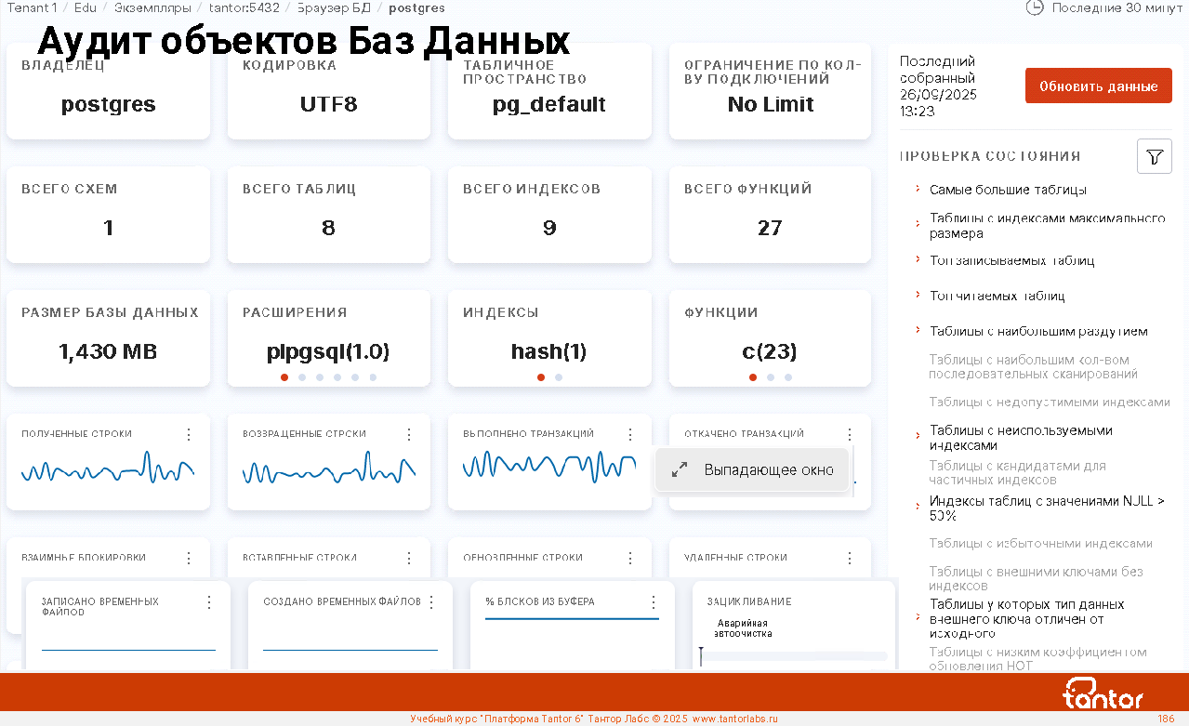
Task: Select third pagination dot under Функции card
Action: tap(788, 377)
